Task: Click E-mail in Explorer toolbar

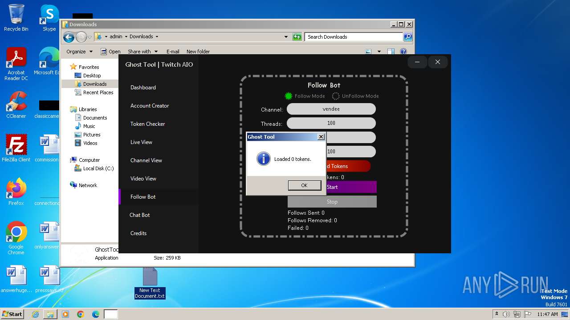Action: pos(173,52)
